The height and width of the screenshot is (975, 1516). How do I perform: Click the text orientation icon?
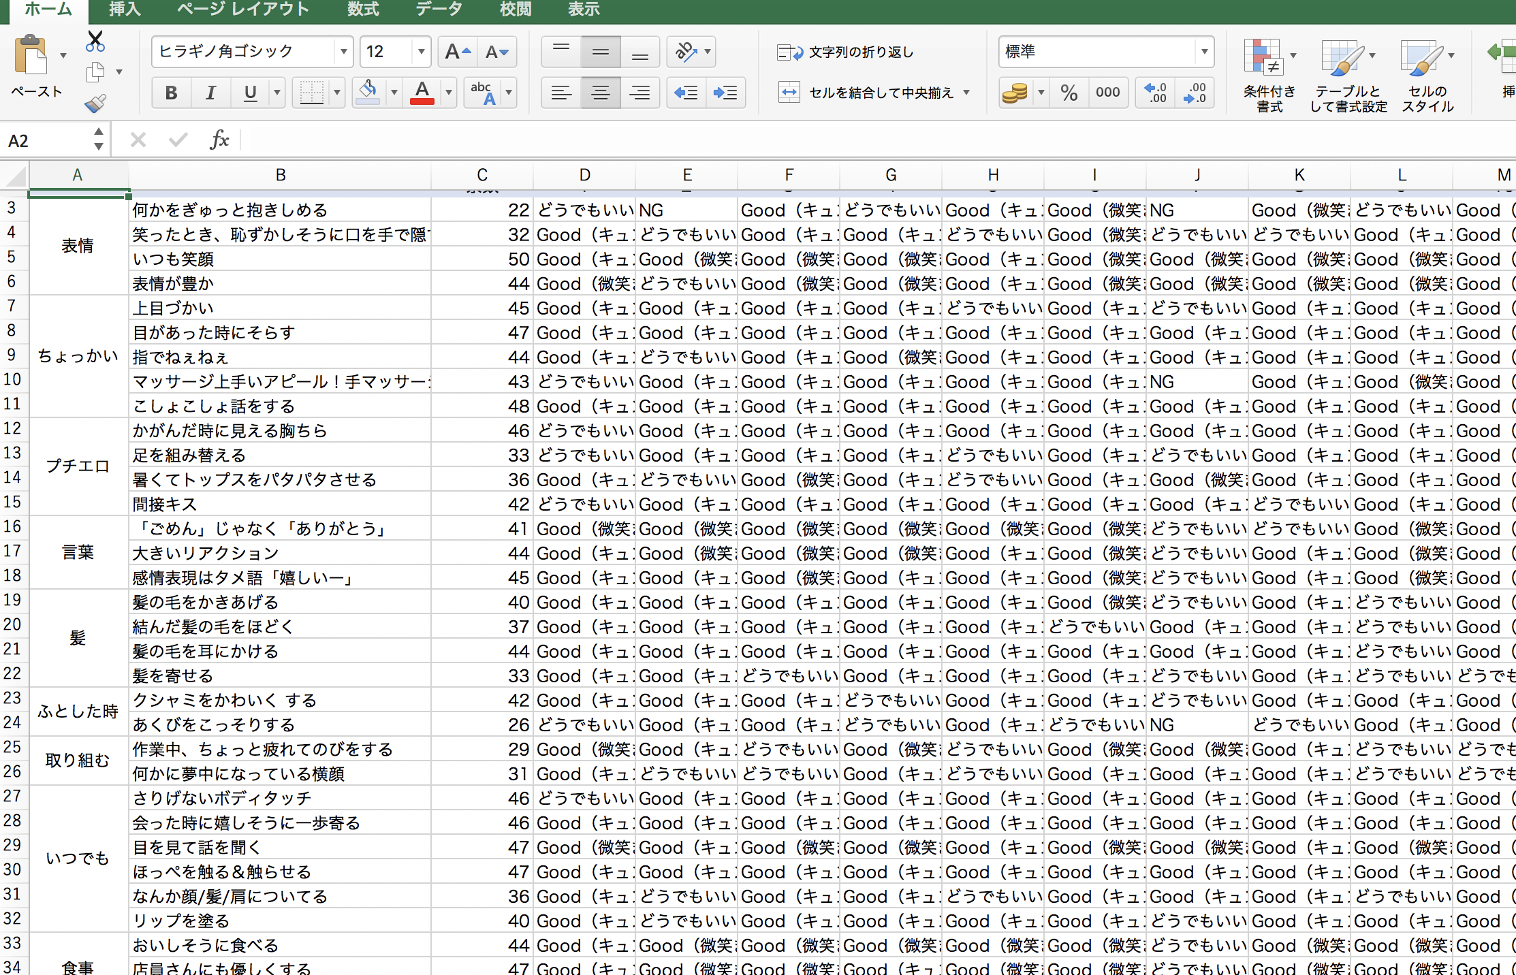coord(685,52)
